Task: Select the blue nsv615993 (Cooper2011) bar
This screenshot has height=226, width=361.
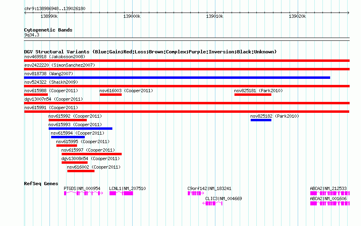Action: pos(80,129)
